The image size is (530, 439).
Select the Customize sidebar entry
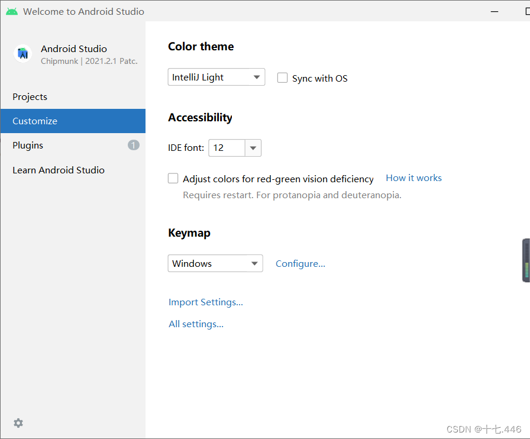click(34, 121)
